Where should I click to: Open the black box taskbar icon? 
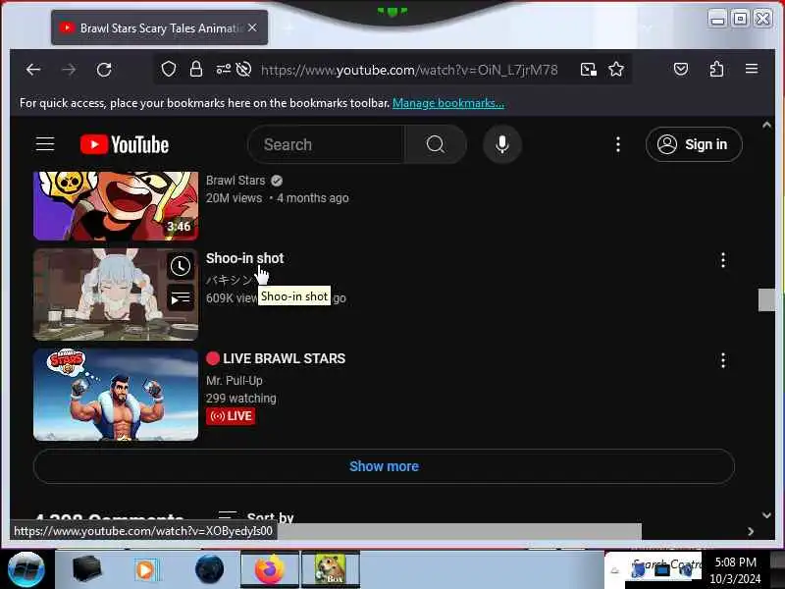(x=86, y=569)
